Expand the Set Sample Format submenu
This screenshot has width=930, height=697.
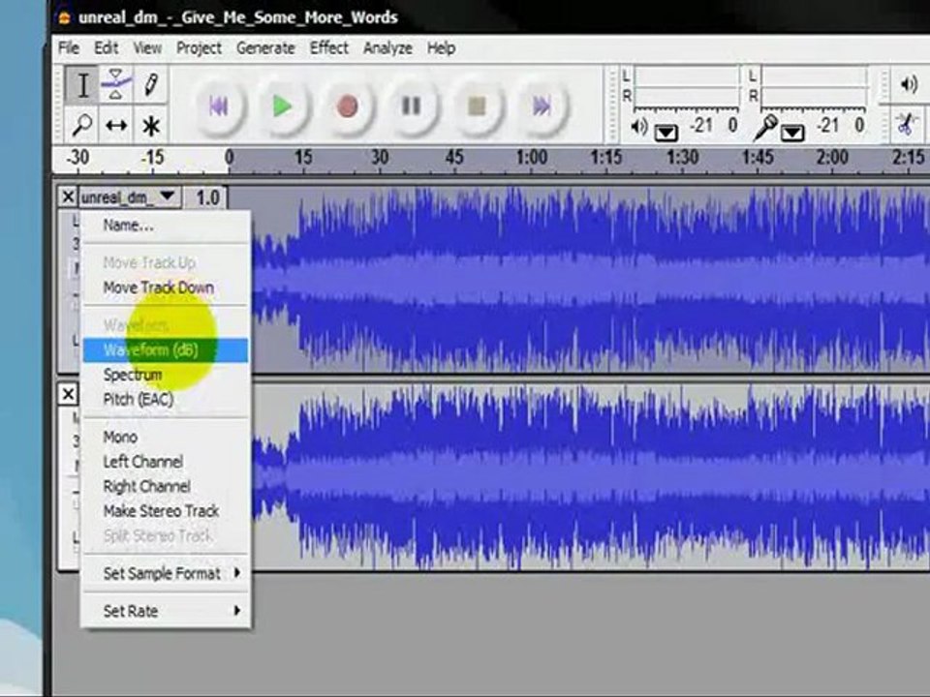tap(166, 573)
